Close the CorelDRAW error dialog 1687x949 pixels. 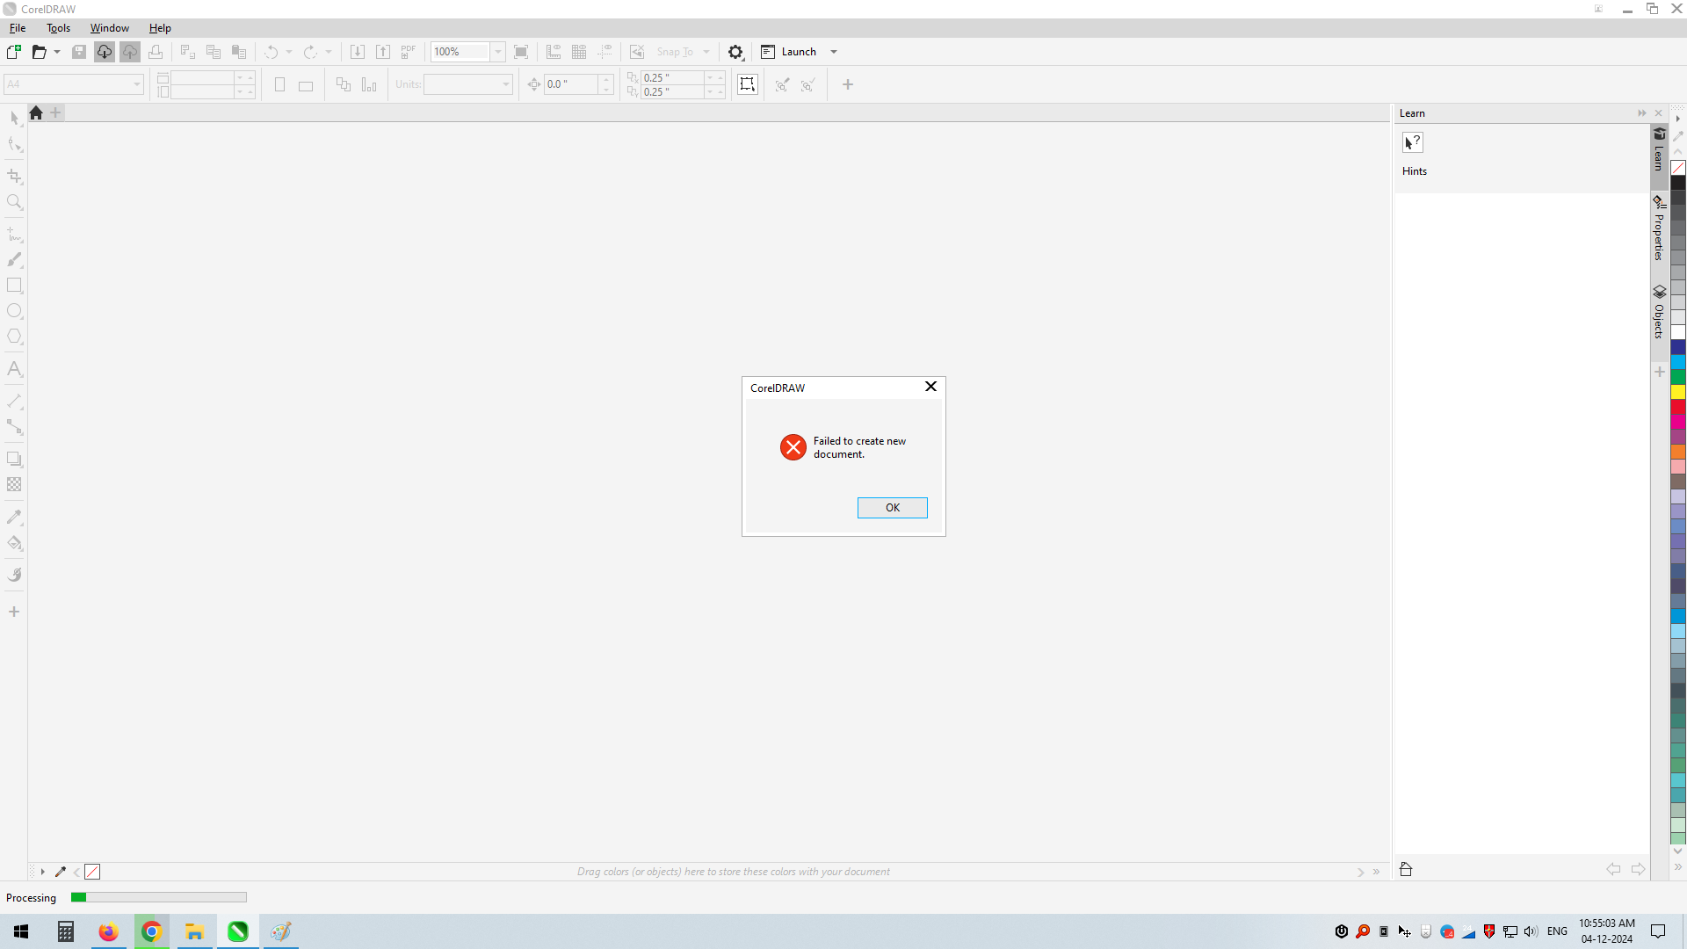[930, 387]
